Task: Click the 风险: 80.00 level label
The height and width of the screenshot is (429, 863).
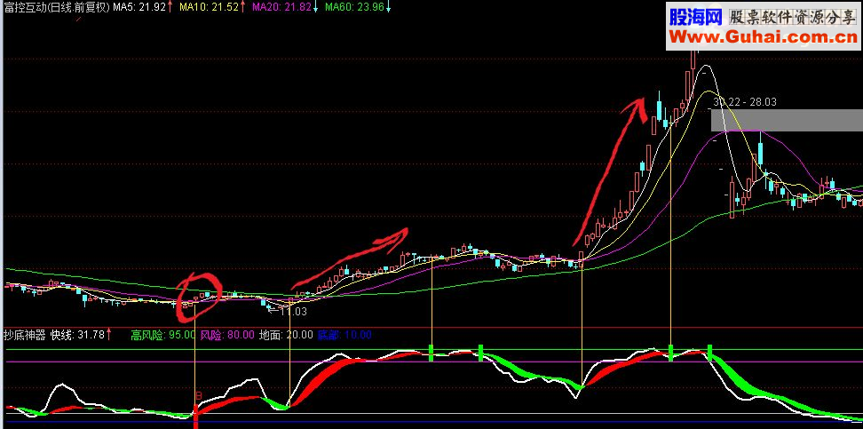Action: point(226,334)
